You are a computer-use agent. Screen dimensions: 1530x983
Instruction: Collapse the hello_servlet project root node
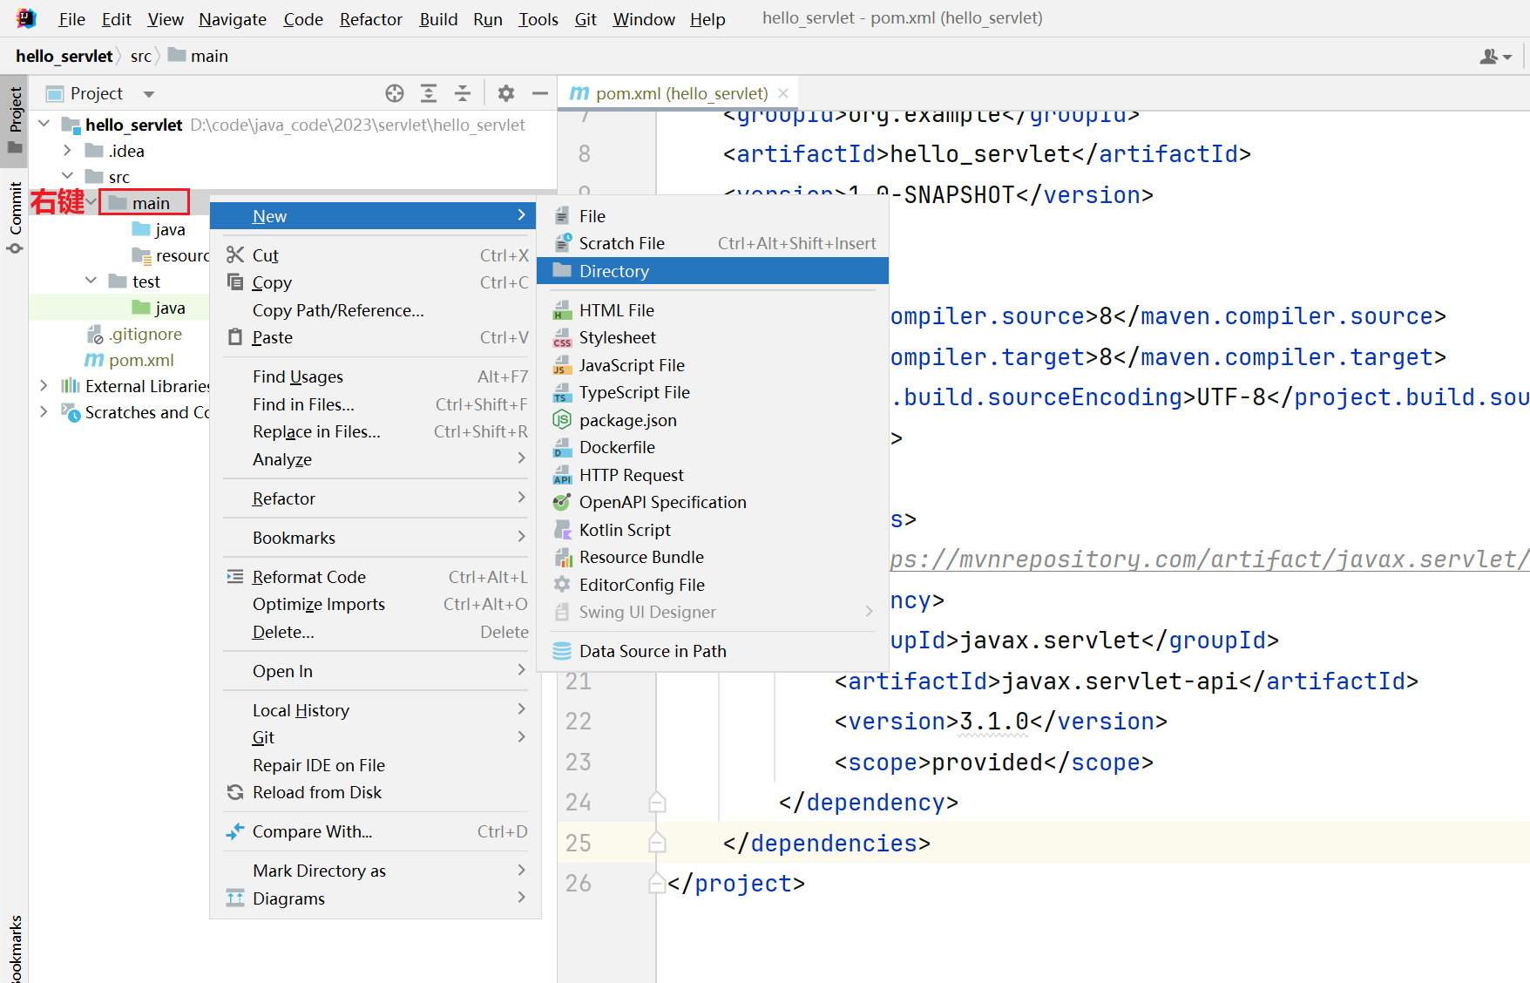pos(44,124)
